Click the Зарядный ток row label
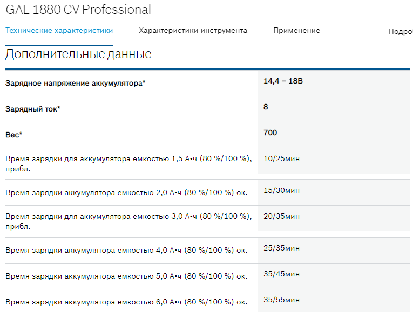 click(x=33, y=109)
